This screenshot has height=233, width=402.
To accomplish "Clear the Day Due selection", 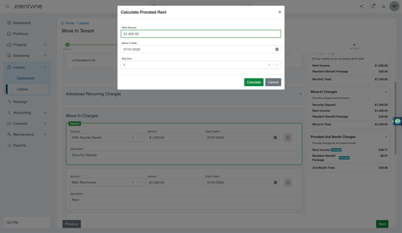I will [269, 65].
